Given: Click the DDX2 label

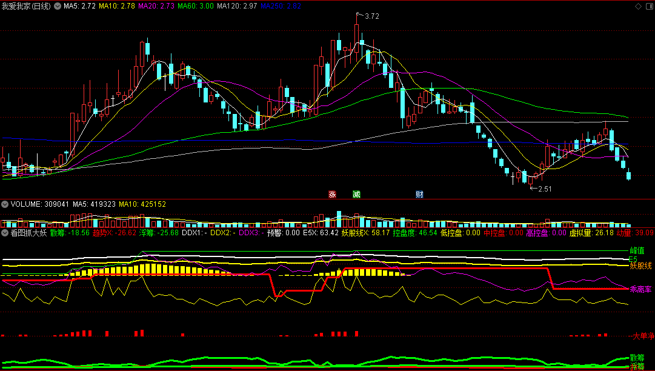Looking at the screenshot, I should point(223,233).
